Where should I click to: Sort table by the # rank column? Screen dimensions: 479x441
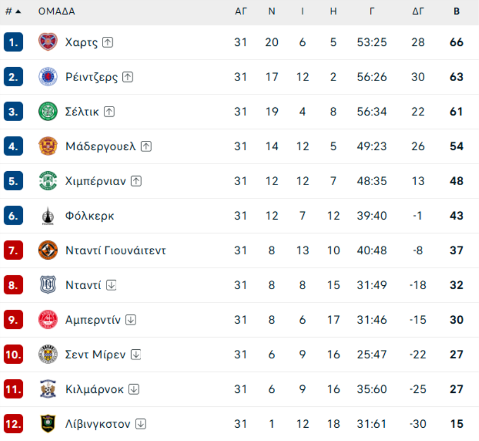pyautogui.click(x=13, y=11)
